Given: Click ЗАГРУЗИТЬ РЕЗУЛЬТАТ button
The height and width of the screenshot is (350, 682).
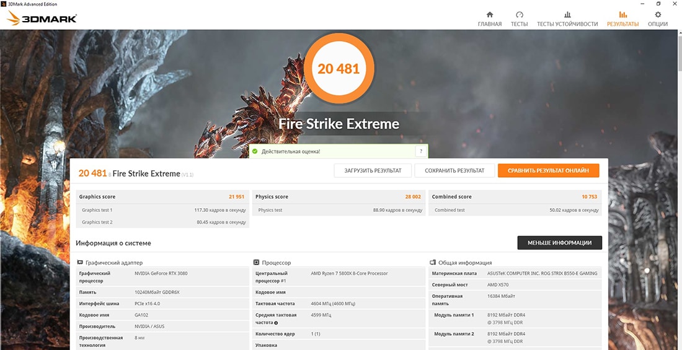Looking at the screenshot, I should click(x=373, y=170).
